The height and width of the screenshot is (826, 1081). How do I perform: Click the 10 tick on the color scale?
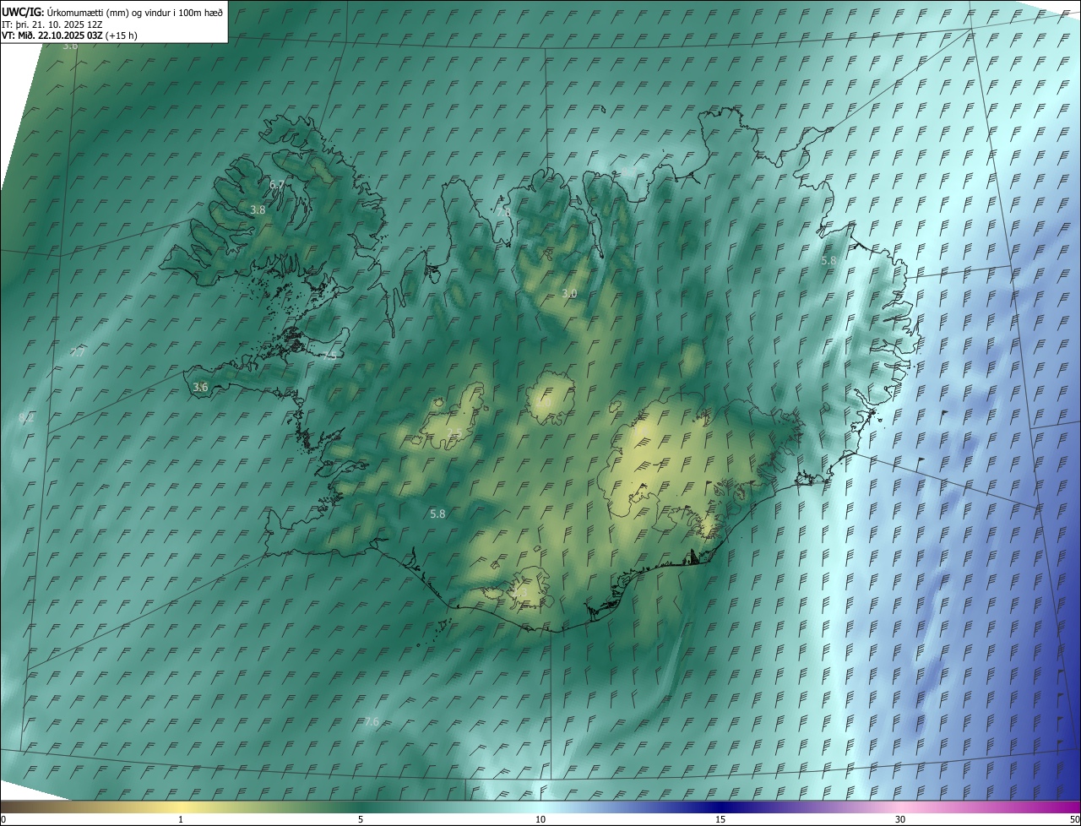click(x=540, y=820)
